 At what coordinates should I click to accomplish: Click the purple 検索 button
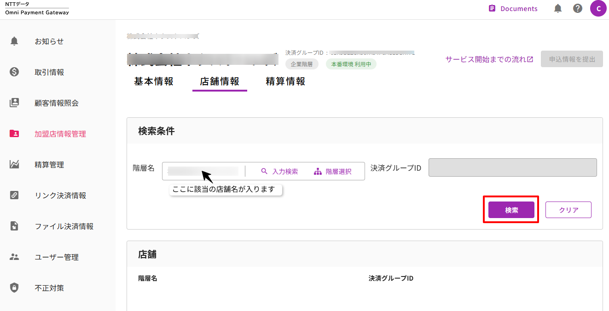(x=511, y=210)
